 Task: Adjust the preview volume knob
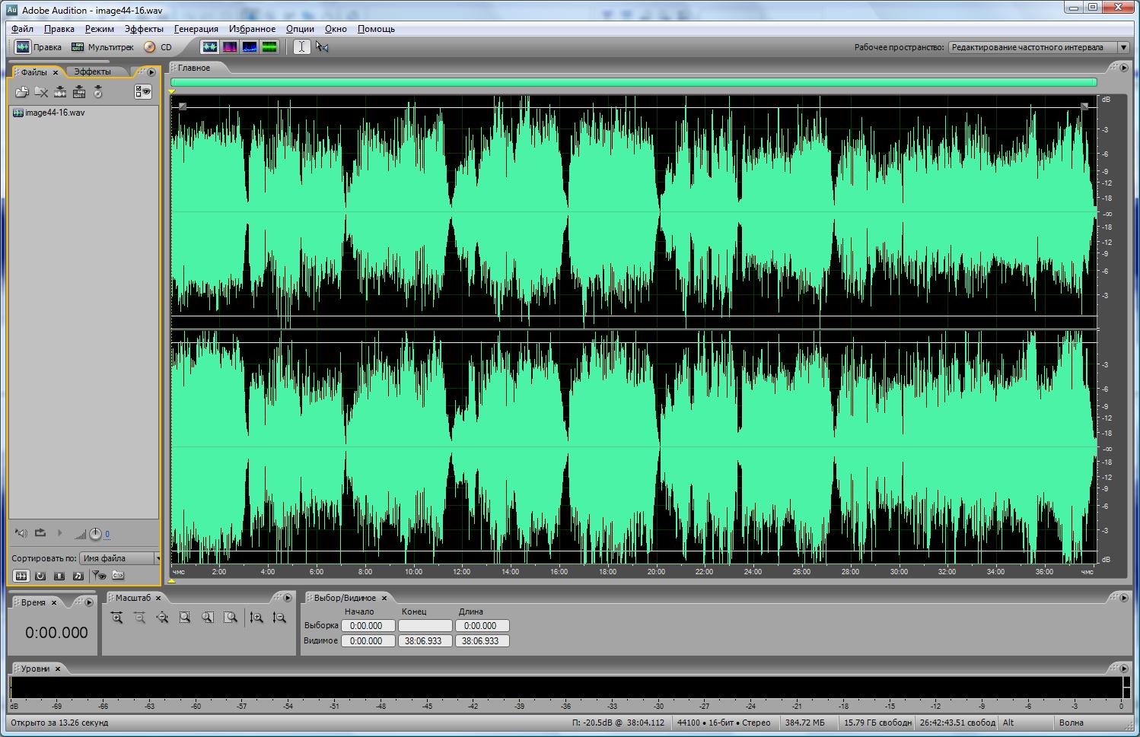coord(95,534)
